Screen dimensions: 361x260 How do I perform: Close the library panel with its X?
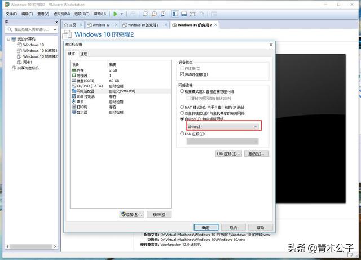[56, 22]
